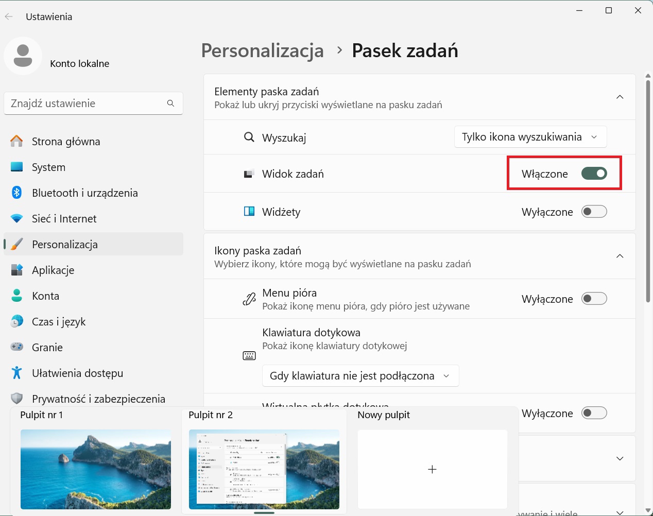Go to Ułatwienia dostępu in sidebar

click(x=94, y=373)
